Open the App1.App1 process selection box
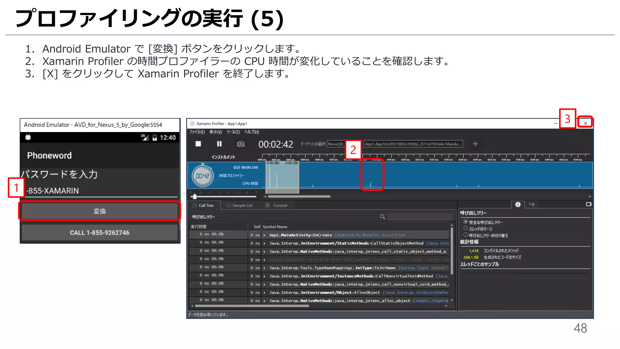The image size is (620, 349). coord(413,144)
